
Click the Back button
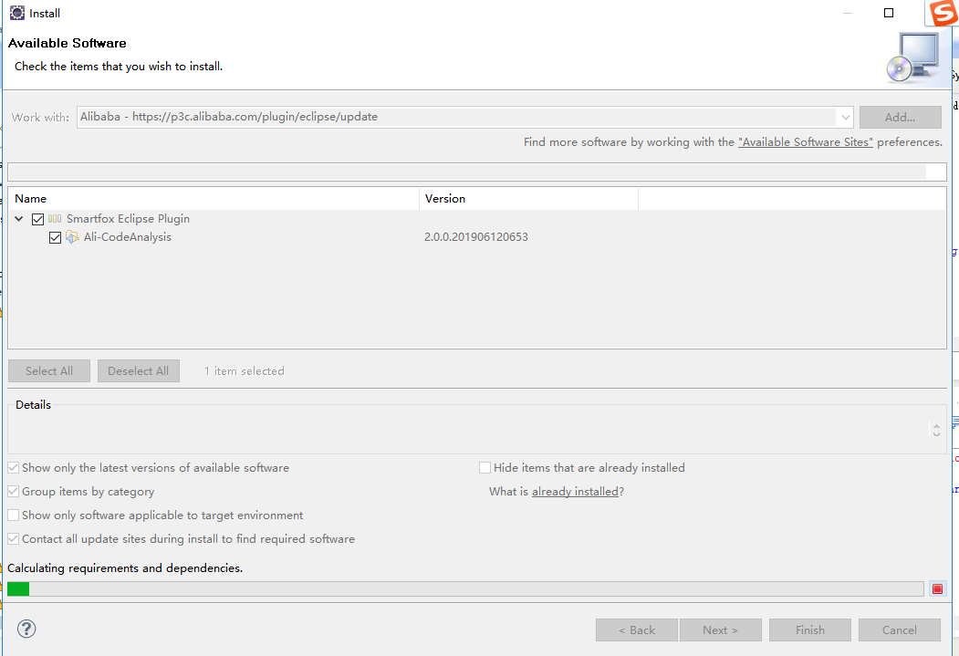pyautogui.click(x=637, y=630)
